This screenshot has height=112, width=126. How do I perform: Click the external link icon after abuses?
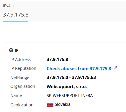(x=115, y=68)
